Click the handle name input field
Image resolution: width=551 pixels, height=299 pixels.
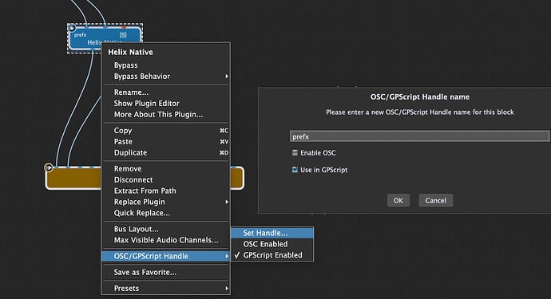[x=419, y=136]
